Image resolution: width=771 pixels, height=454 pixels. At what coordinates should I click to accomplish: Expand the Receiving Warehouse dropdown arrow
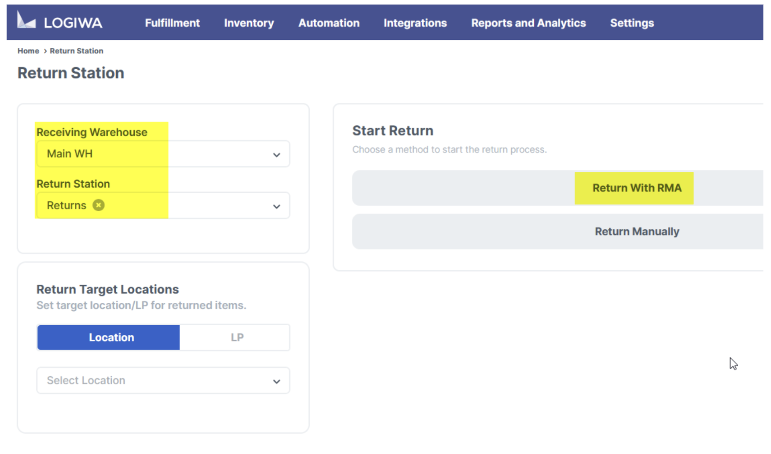(x=276, y=155)
